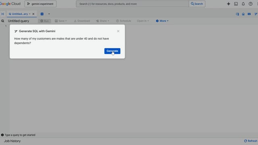Open the dropdown arrow beside new tab button
This screenshot has width=258, height=145.
(x=49, y=14)
